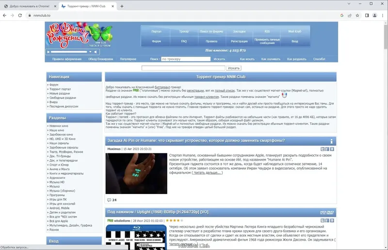This screenshot has width=388, height=250.
Task: Play the audio in the header player
Action: (x=48, y=52)
